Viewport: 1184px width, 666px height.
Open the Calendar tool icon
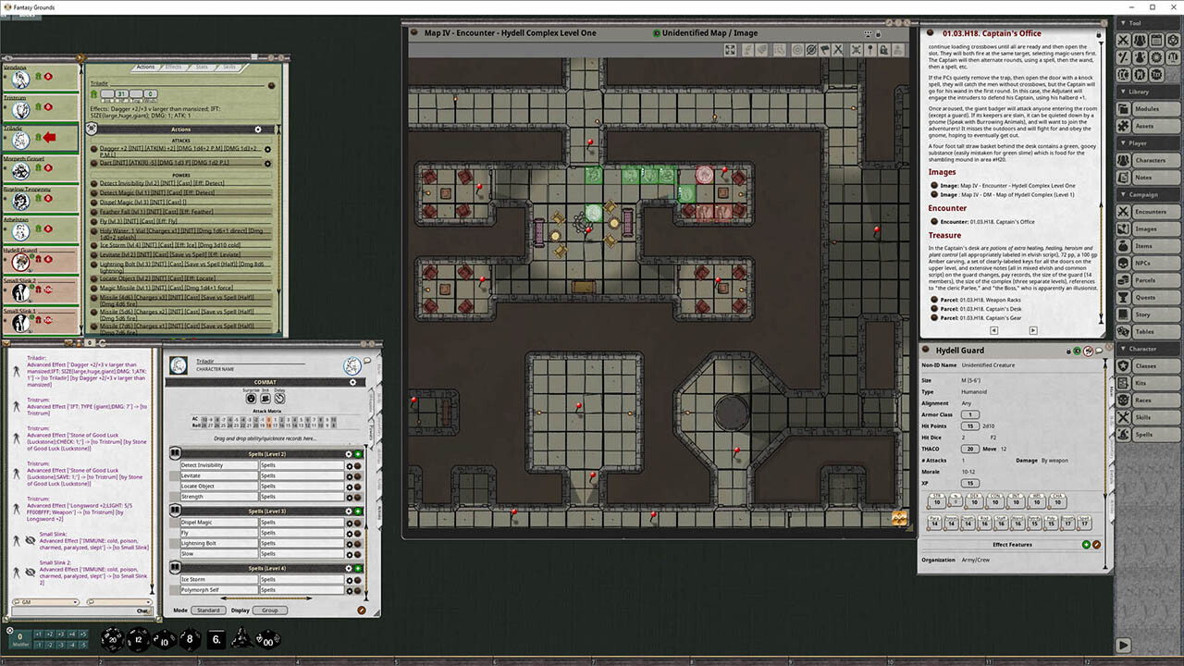[x=1156, y=40]
